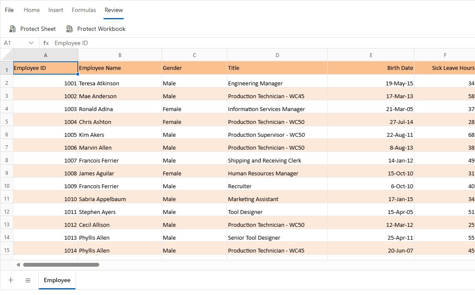Open the File menu
The height and width of the screenshot is (295, 475).
(9, 10)
